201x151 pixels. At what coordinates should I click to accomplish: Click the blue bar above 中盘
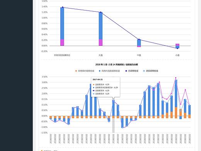[x=139, y=43]
